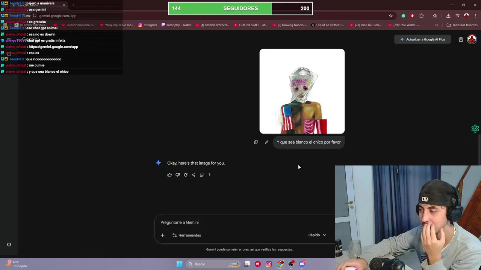The image size is (481, 270).
Task: Open the ChatGPT extension in the toolbar
Action: coord(403,16)
